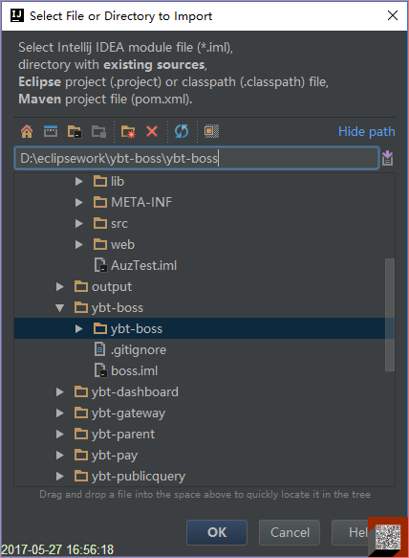Expand the ybt-parent folder arrow
The width and height of the screenshot is (409, 558).
tap(60, 434)
